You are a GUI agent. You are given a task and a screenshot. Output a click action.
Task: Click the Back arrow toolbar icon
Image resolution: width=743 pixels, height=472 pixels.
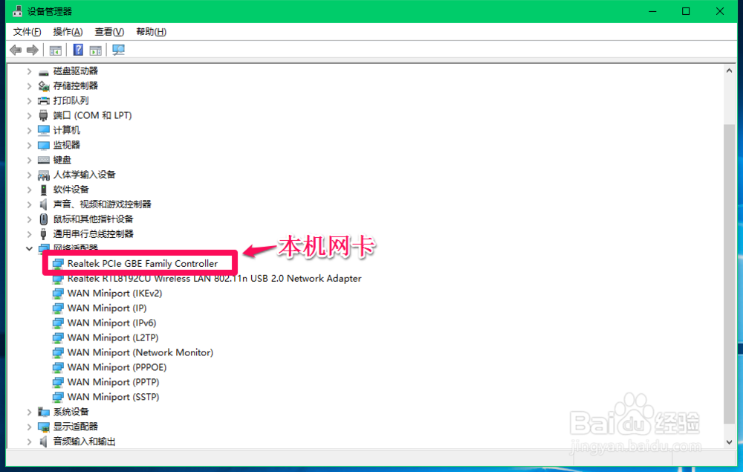pyautogui.click(x=16, y=50)
